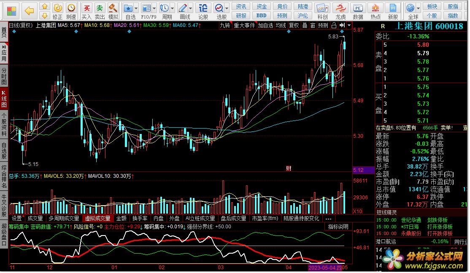The image size is (470, 273).
Task: Select the 换手率 indicator tab
Action: (140, 219)
